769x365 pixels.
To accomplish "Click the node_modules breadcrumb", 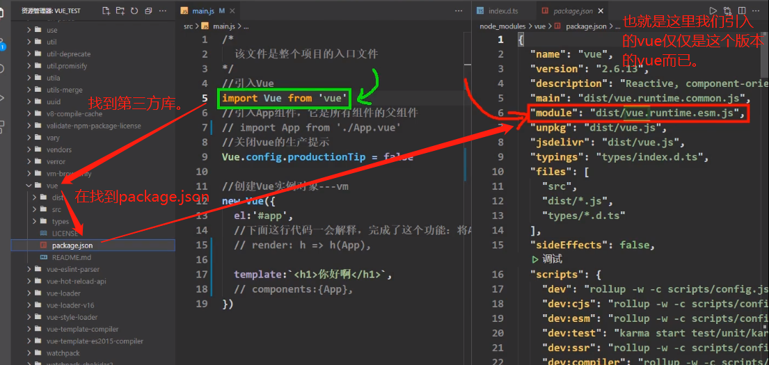I will pyautogui.click(x=502, y=26).
